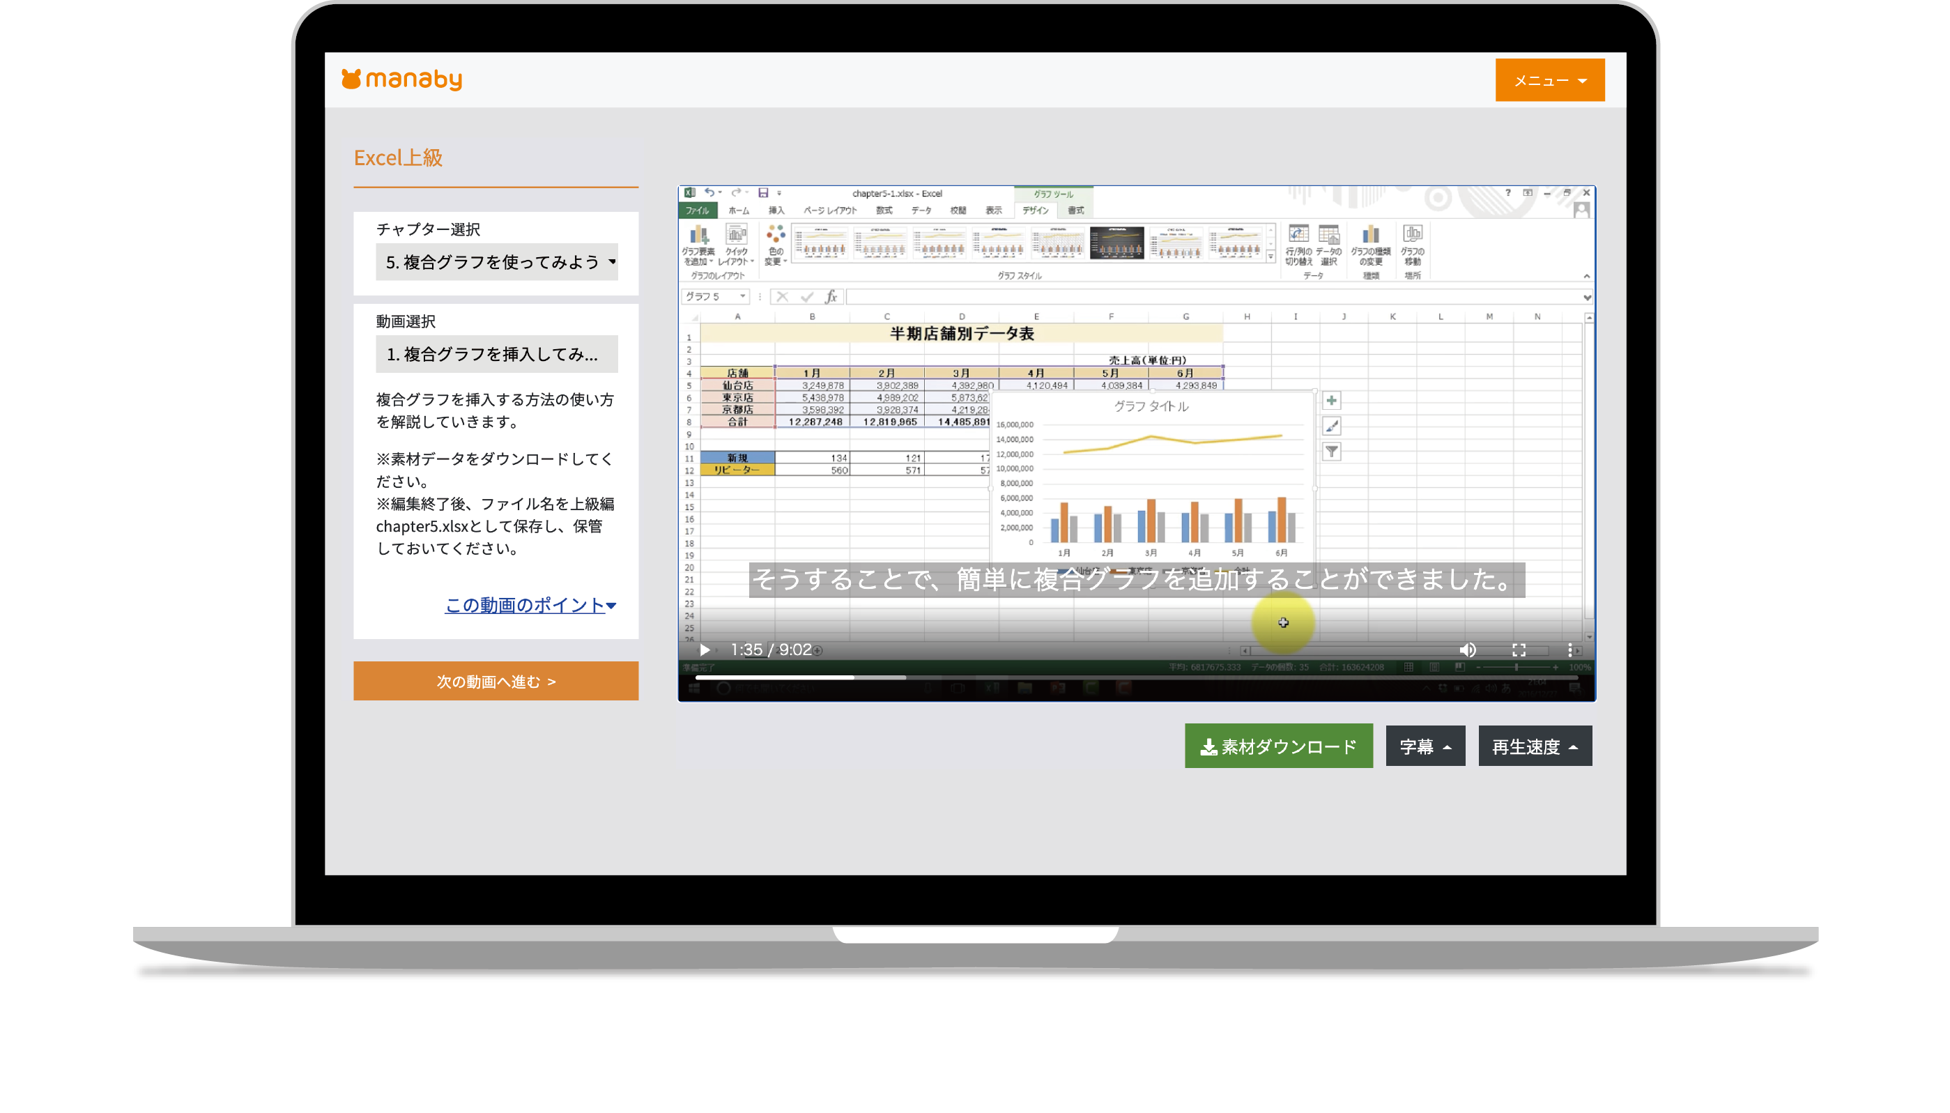Screen dimensions: 1950x1113
Task: Enter fullscreen with the fullscreen icon
Action: [1518, 650]
